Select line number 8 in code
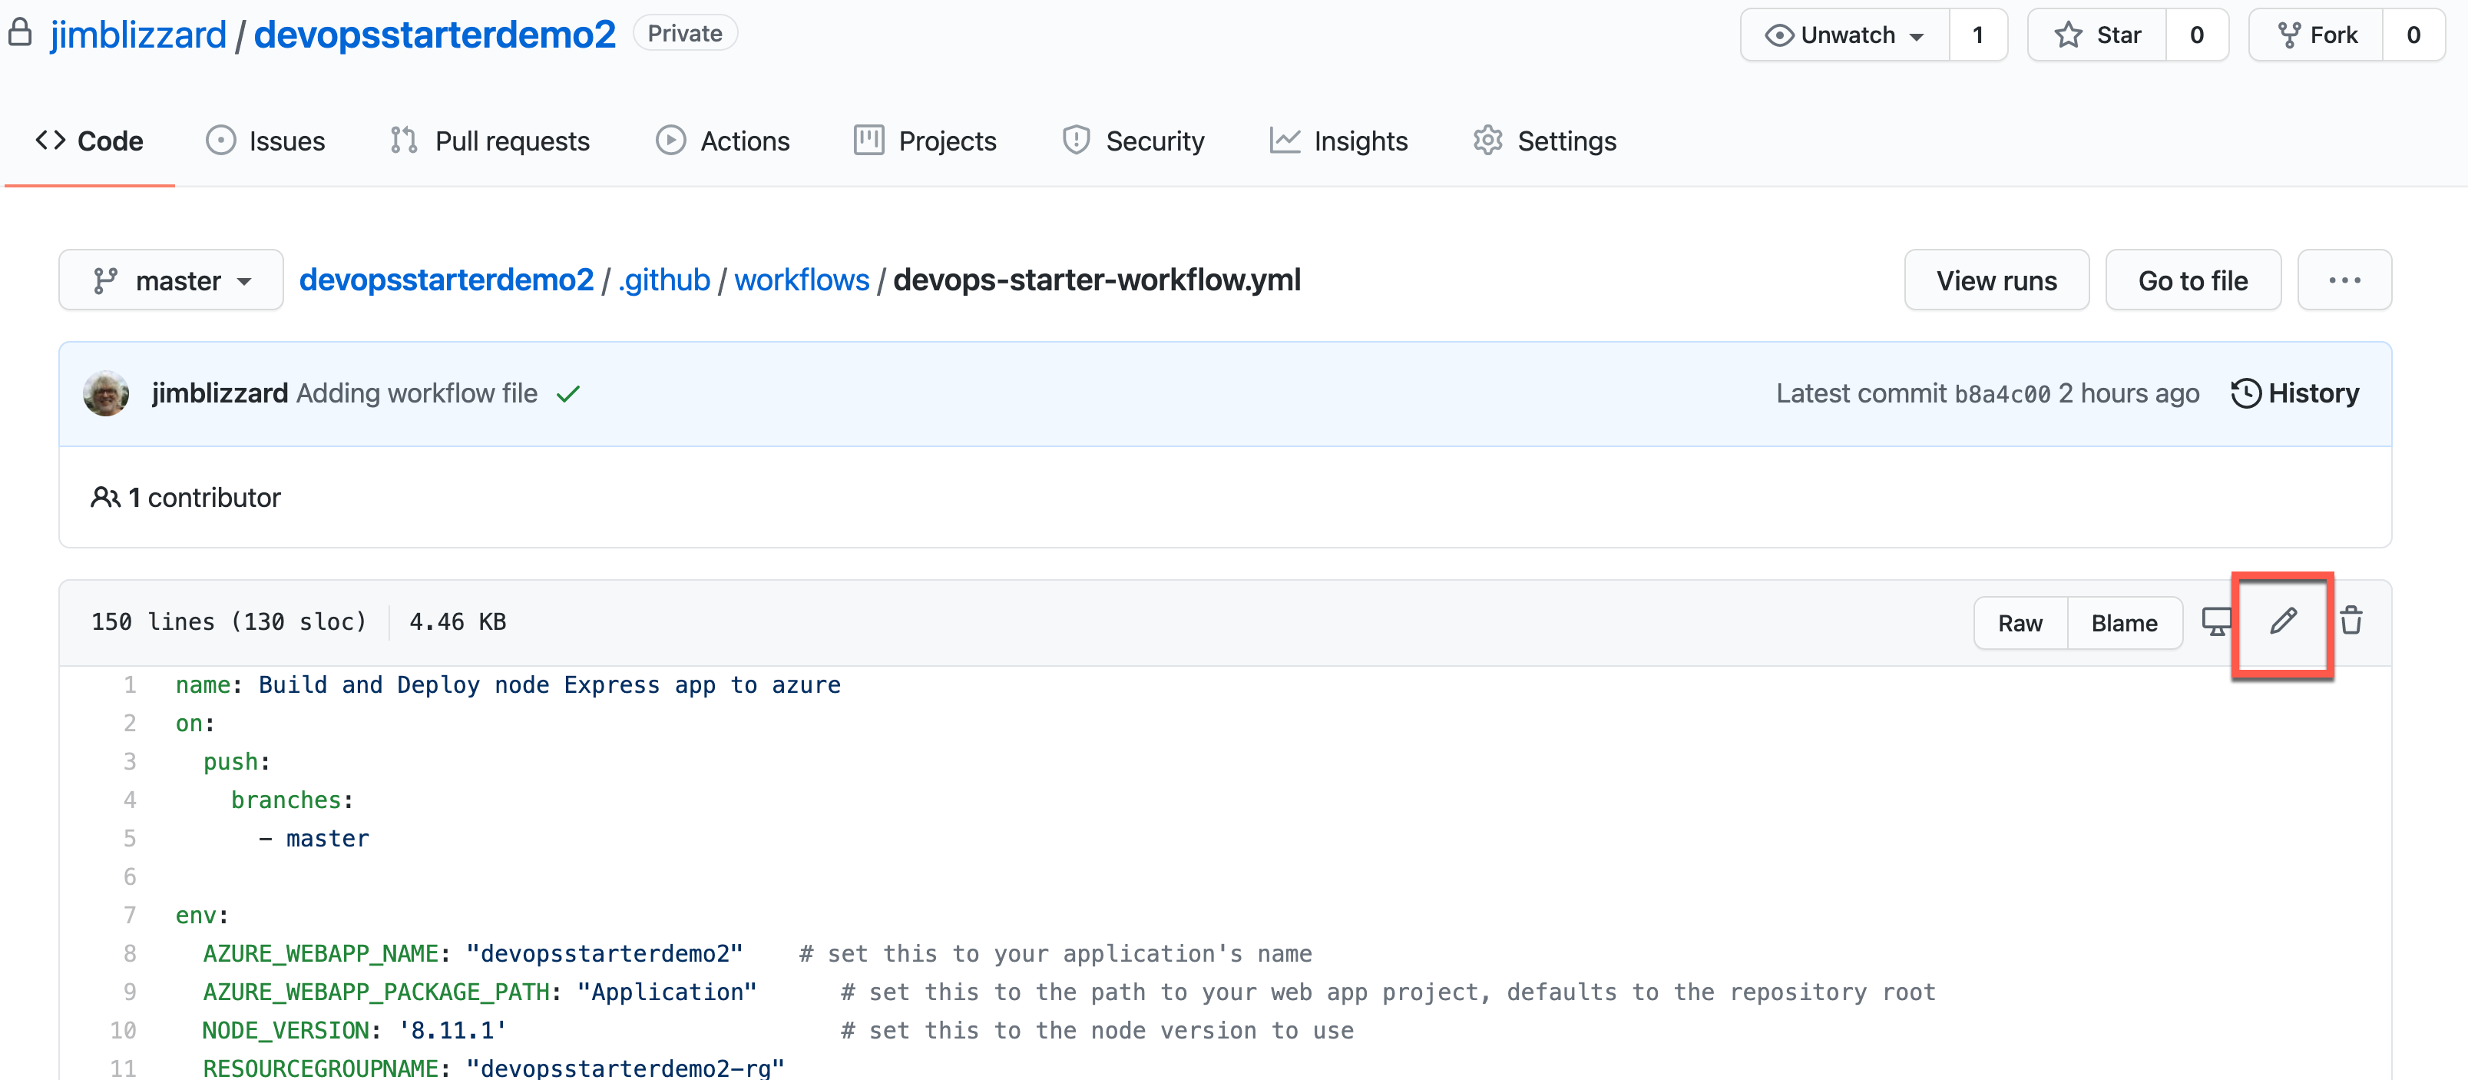Image resolution: width=2468 pixels, height=1080 pixels. pos(129,953)
